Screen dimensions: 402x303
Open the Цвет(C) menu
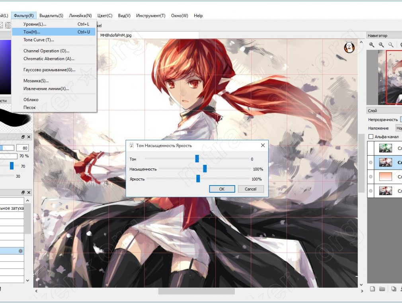coord(105,16)
